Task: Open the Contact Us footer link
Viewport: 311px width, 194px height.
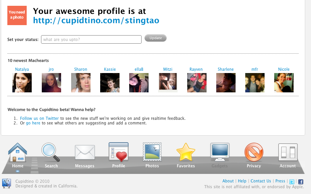Action: tap(261, 181)
